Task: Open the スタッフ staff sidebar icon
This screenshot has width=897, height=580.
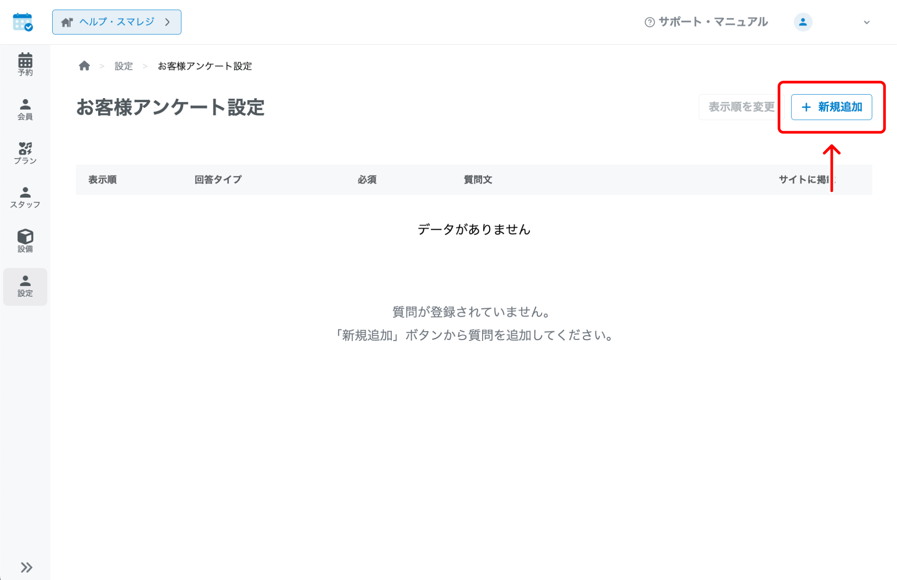Action: 25,197
